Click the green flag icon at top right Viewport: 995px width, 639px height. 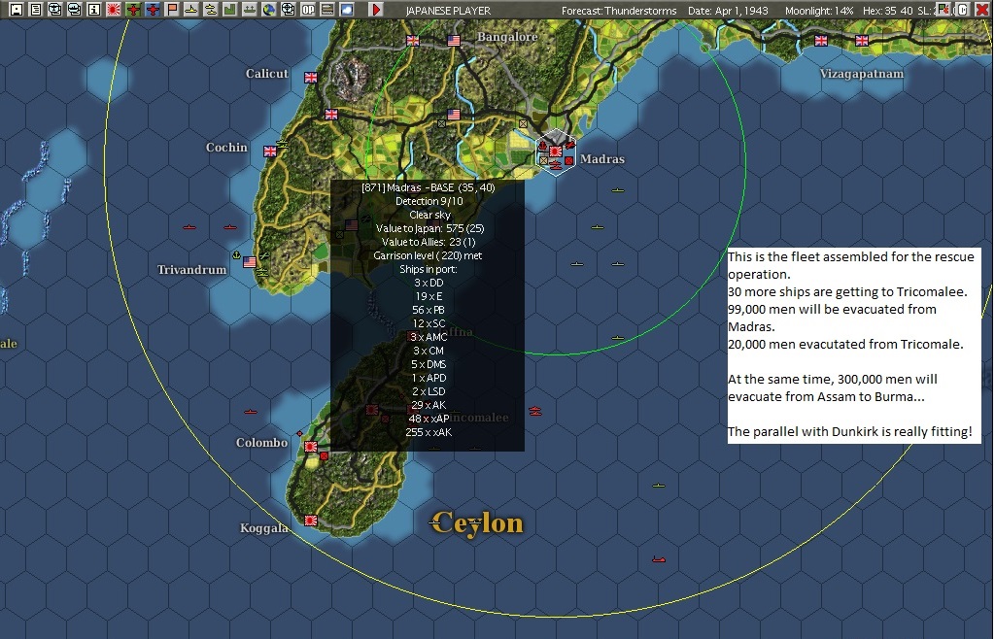pos(944,10)
